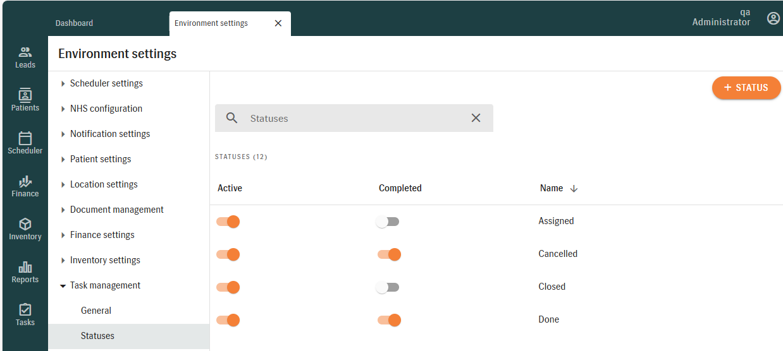The width and height of the screenshot is (783, 351).
Task: Go to the Patients sidebar icon
Action: click(x=25, y=96)
